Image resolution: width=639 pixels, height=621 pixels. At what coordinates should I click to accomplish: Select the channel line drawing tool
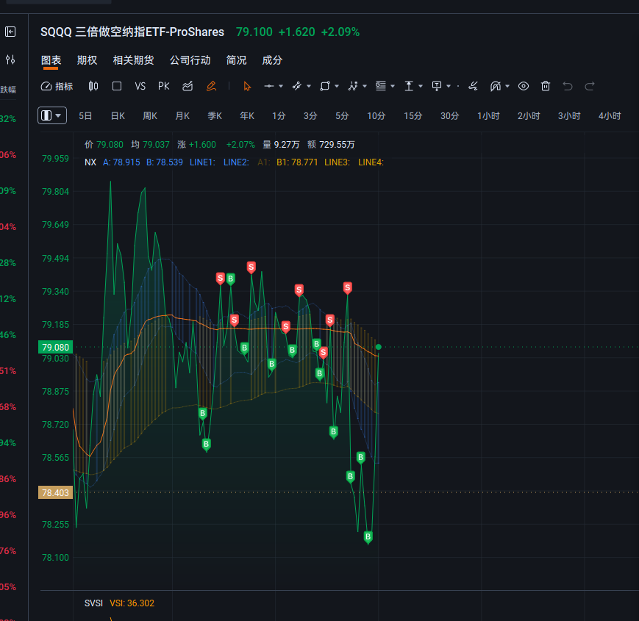pos(296,86)
